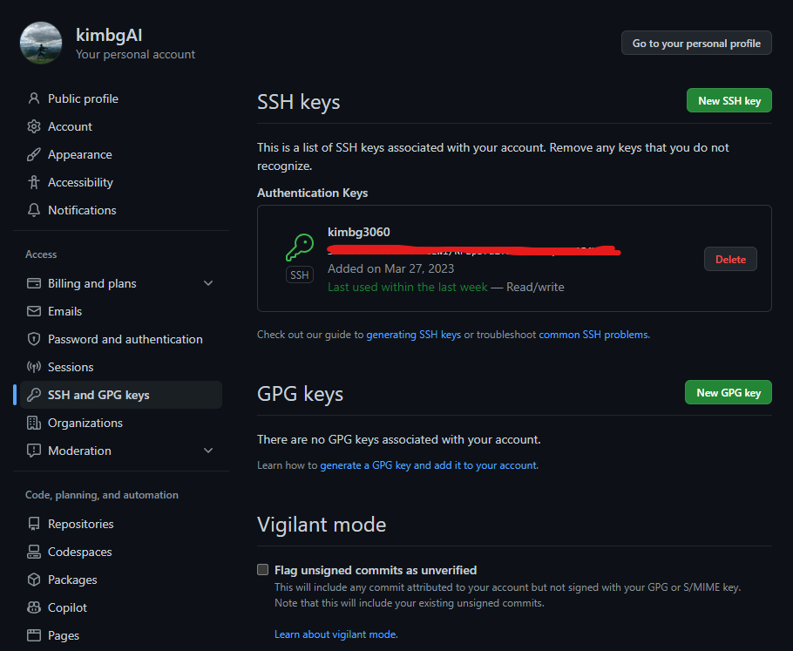Select SSH and GPG keys menu item
793x651 pixels.
coord(121,395)
